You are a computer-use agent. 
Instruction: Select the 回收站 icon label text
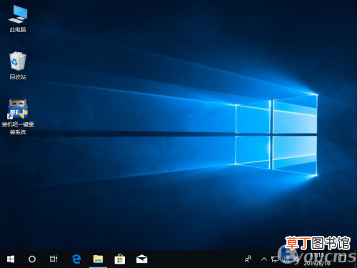(x=18, y=77)
